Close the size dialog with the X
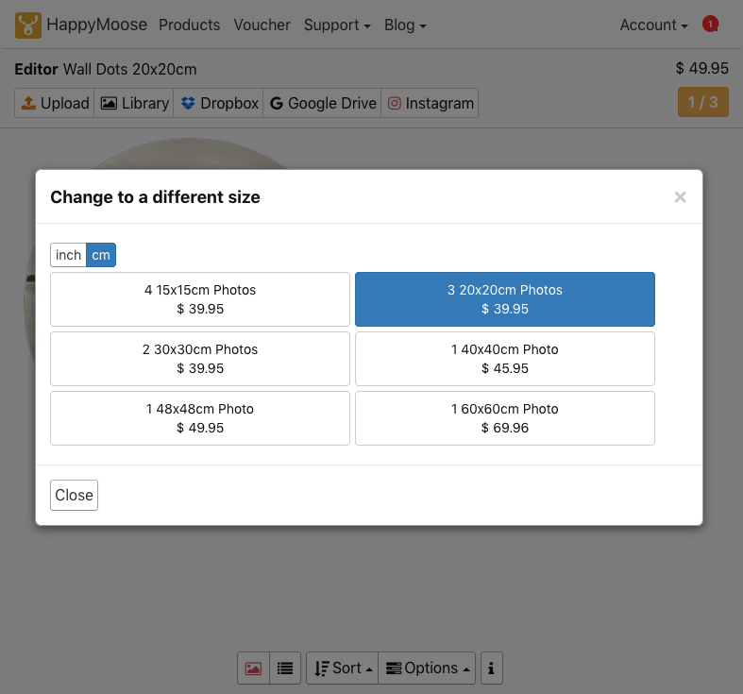Viewport: 743px width, 694px height. [x=680, y=197]
